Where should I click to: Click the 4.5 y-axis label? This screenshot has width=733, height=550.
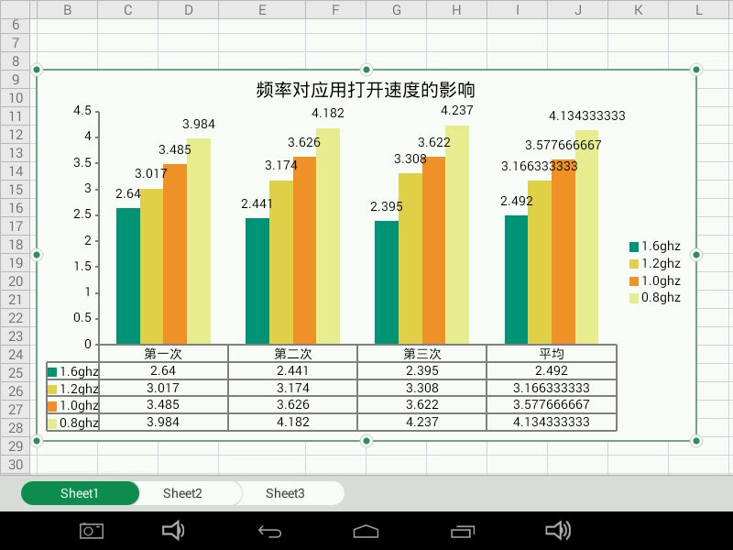point(82,111)
